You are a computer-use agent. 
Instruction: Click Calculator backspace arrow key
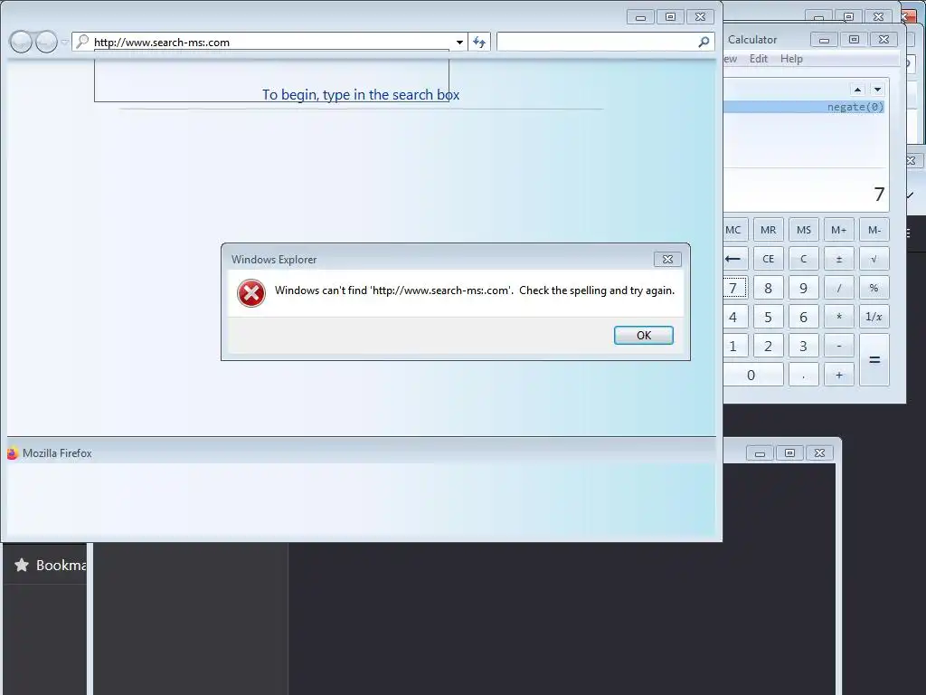(x=734, y=259)
